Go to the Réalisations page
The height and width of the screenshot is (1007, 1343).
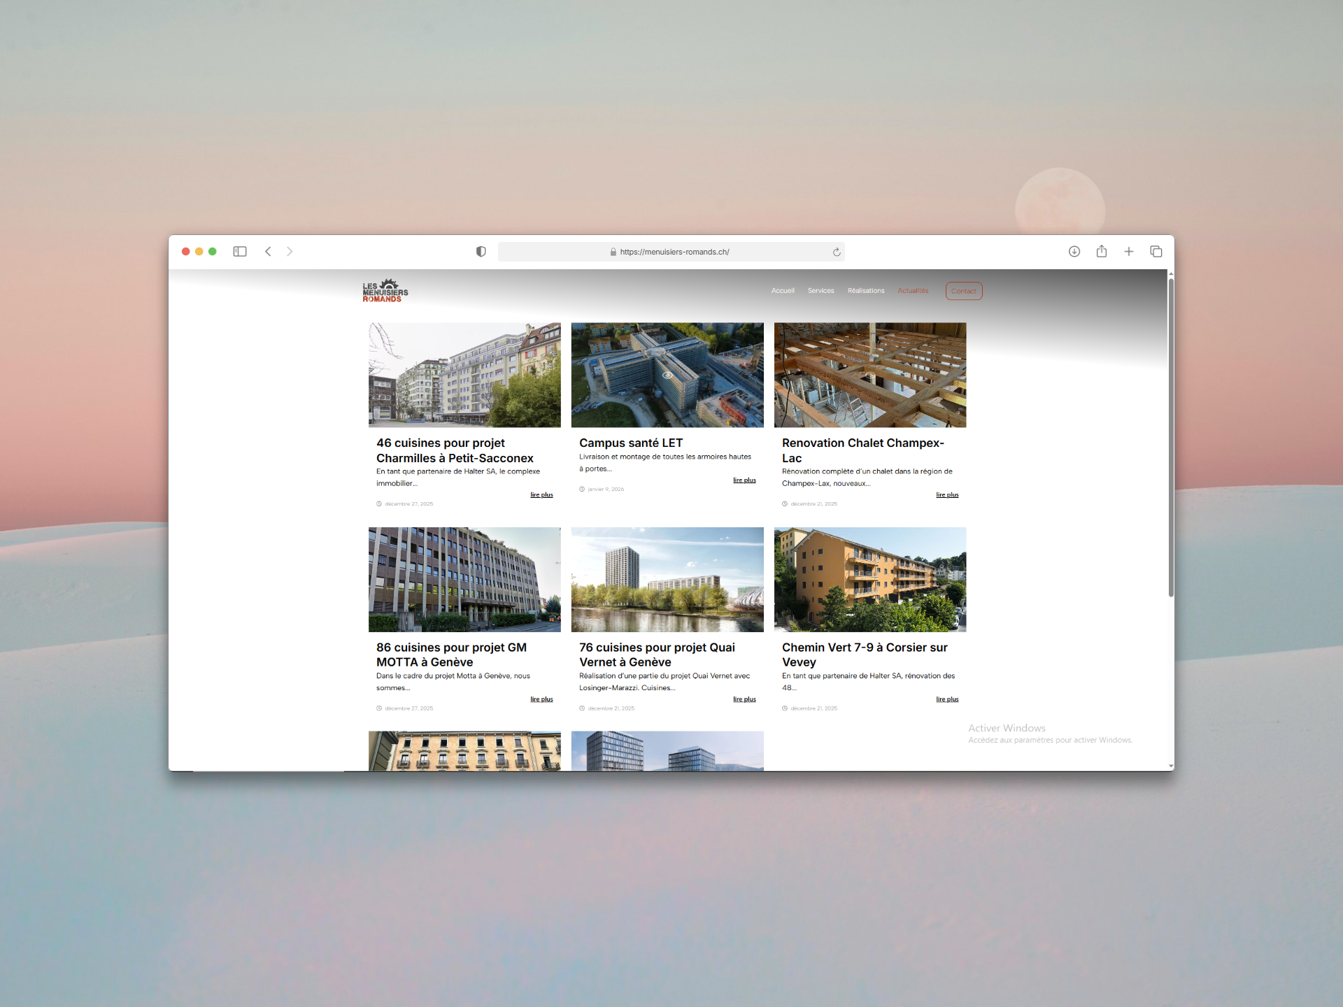pyautogui.click(x=866, y=291)
